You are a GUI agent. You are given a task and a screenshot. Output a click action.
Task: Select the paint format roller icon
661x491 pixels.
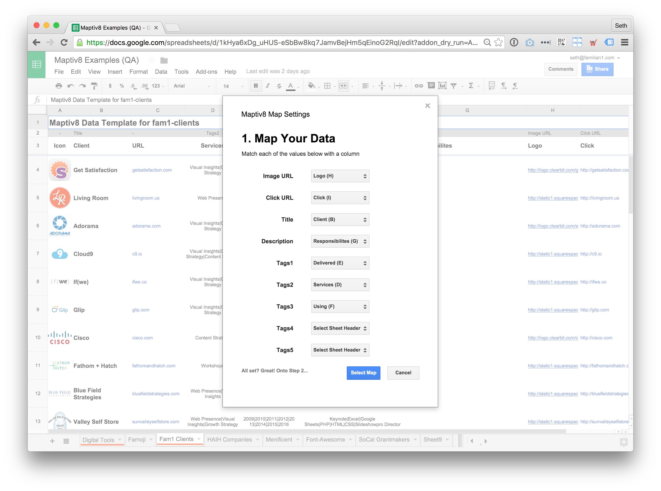[x=94, y=86]
